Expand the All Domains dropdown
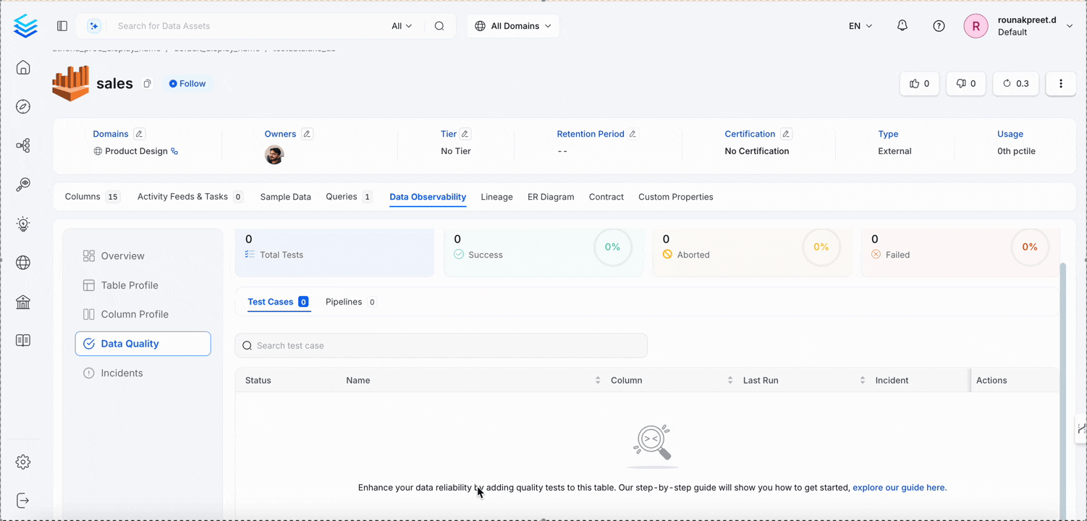 click(x=513, y=26)
